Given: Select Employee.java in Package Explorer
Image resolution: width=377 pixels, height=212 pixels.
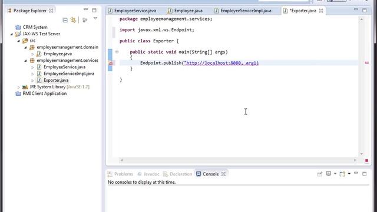Looking at the screenshot, I should [x=58, y=54].
